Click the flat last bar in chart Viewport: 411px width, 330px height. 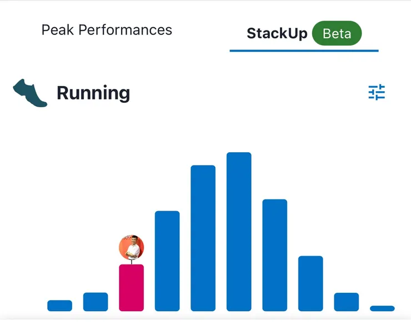coord(382,308)
